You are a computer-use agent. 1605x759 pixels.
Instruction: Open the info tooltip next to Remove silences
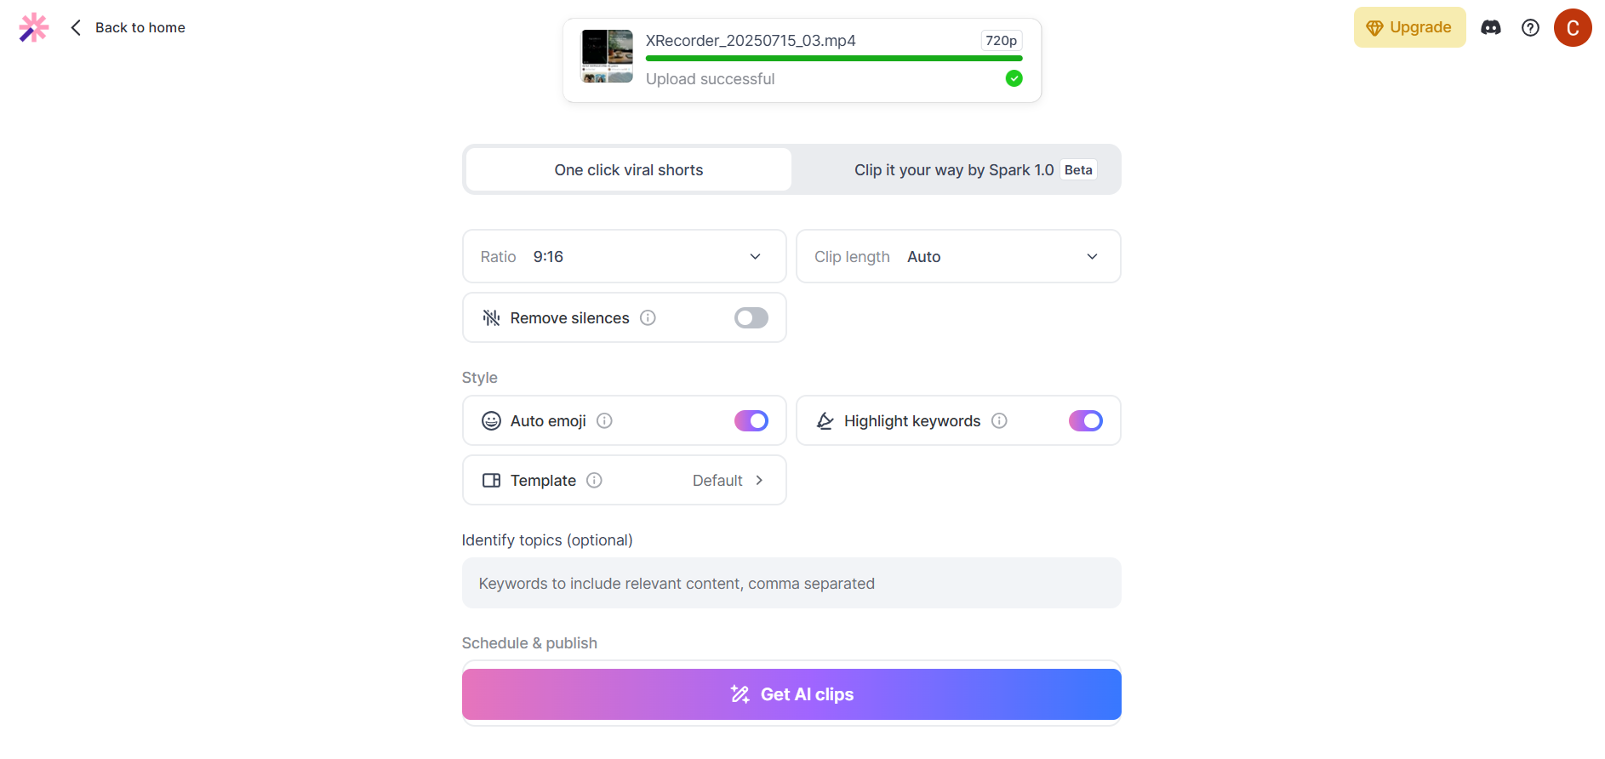click(x=648, y=317)
